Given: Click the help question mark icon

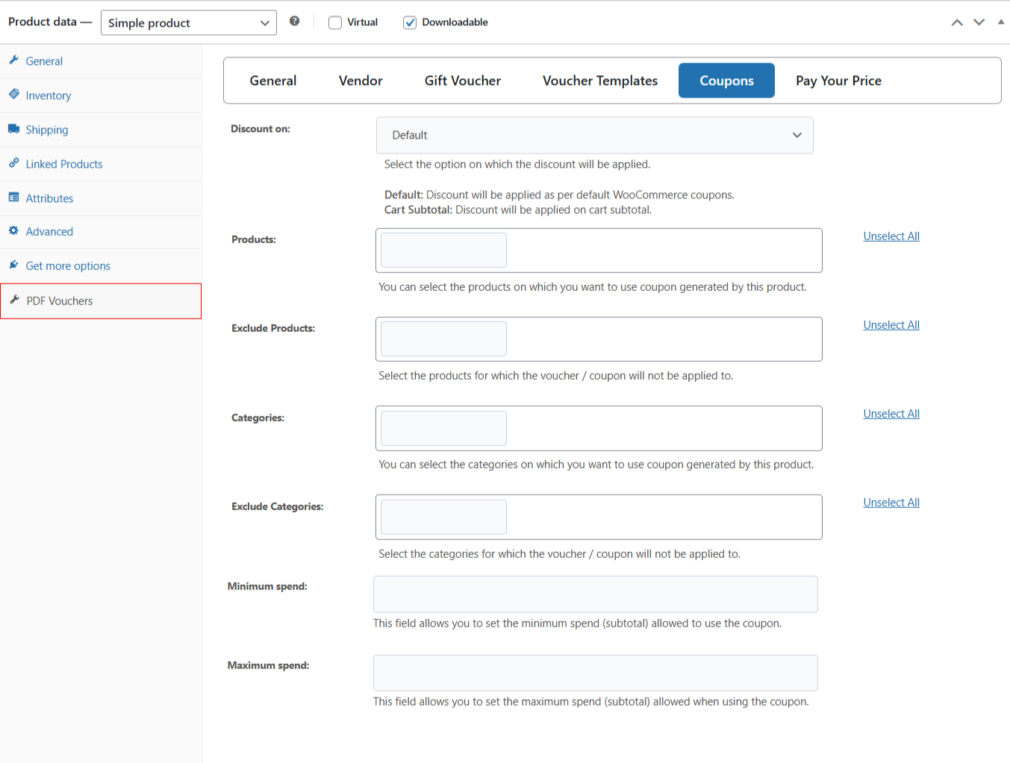Looking at the screenshot, I should click(x=295, y=22).
